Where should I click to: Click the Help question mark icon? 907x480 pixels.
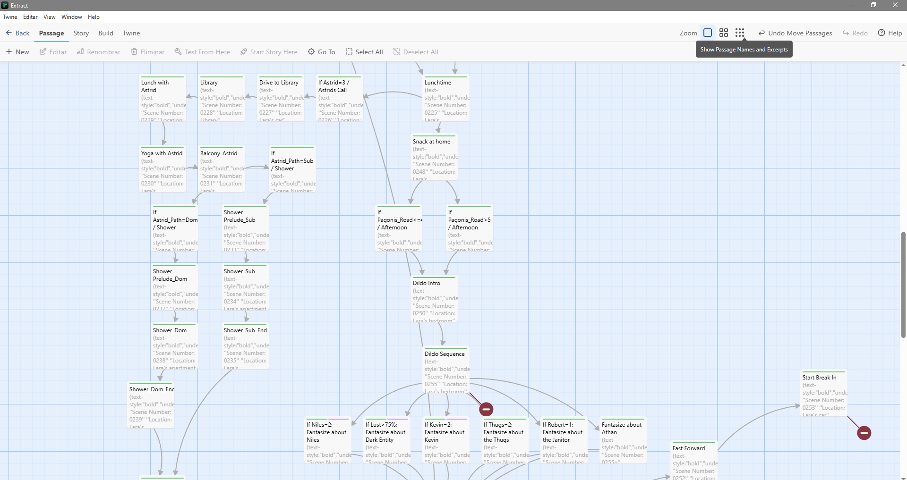[x=881, y=33]
